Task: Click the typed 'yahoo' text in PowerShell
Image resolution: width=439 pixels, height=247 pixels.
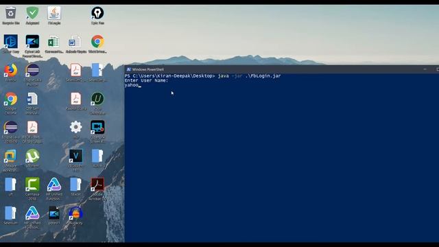Action: click(x=132, y=85)
